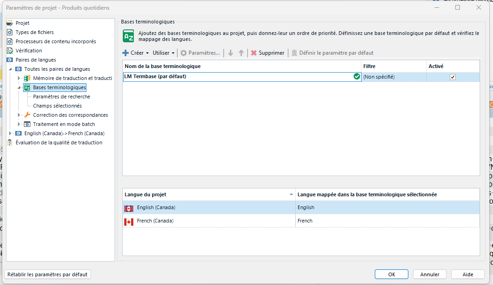Click the Créer plus icon
The width and height of the screenshot is (493, 285).
coord(125,53)
